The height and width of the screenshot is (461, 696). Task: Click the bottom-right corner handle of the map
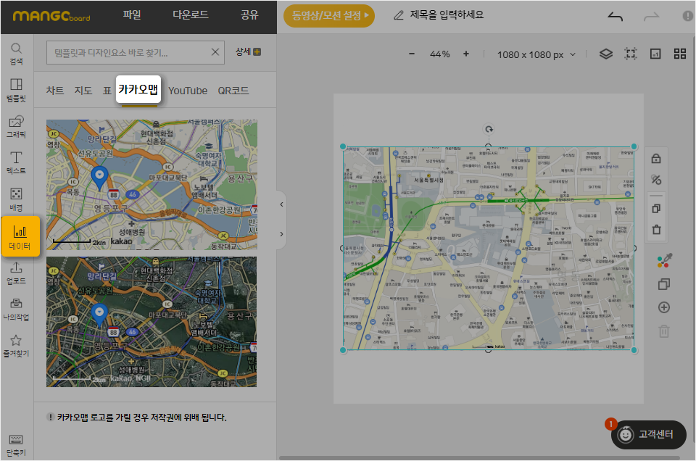[x=634, y=350]
